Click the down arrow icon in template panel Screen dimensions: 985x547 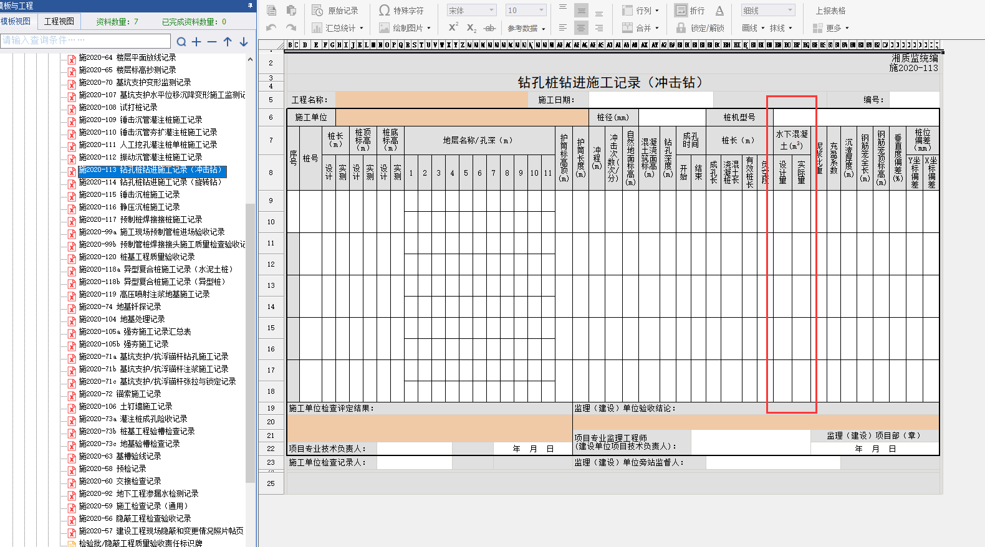pos(244,42)
